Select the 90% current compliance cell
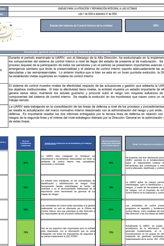 [25, 210]
